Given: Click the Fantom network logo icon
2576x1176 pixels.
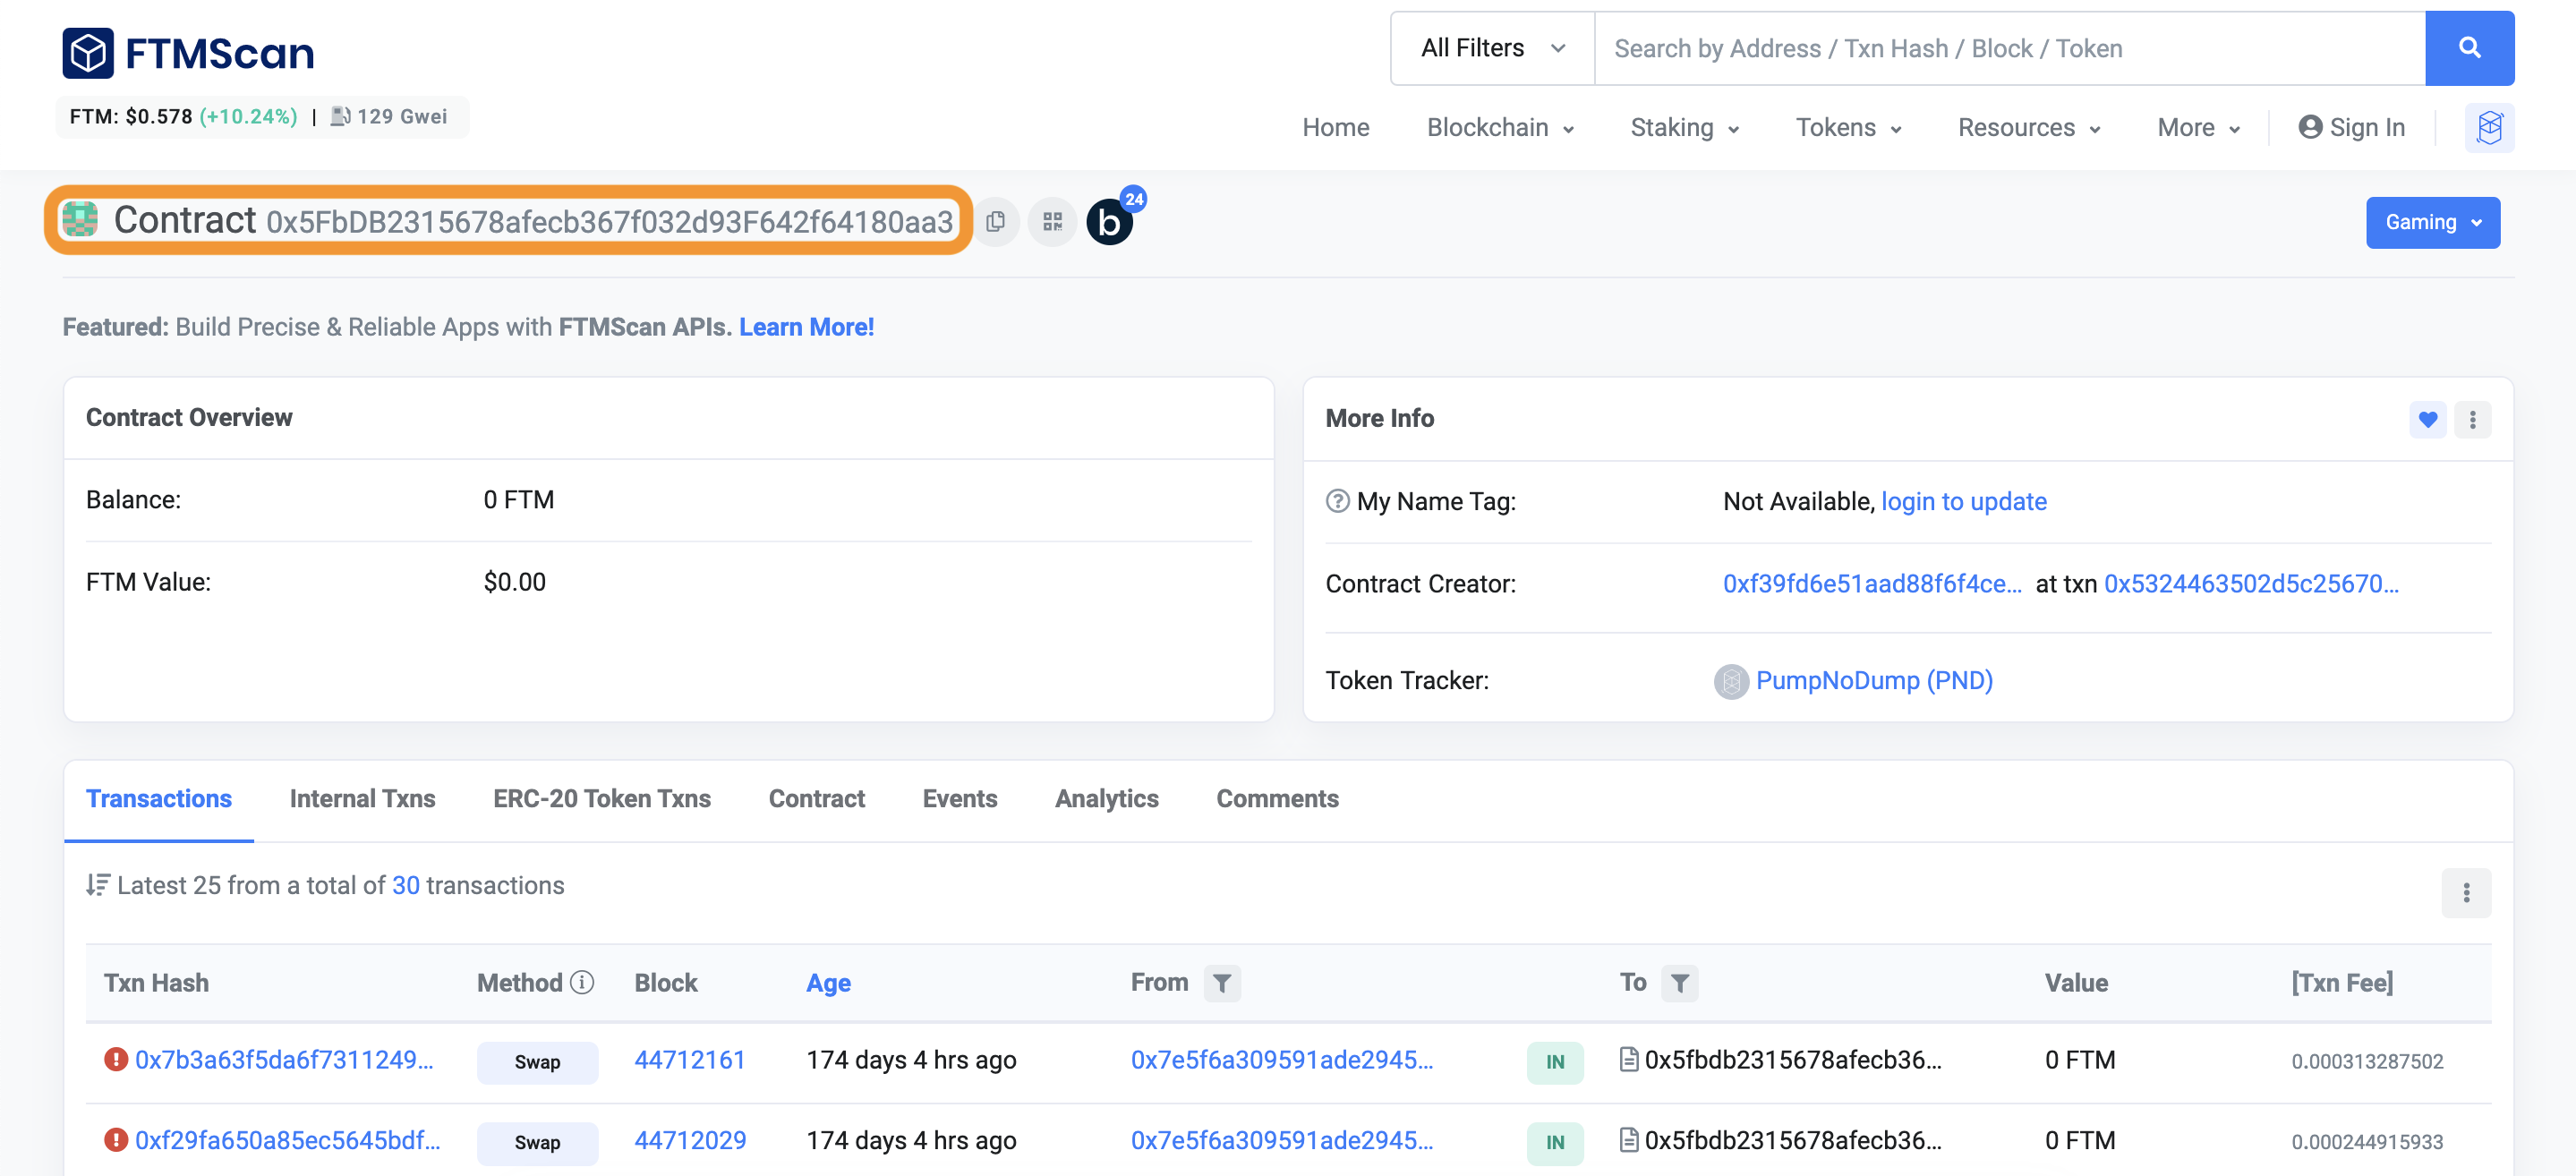Looking at the screenshot, I should (x=2488, y=127).
